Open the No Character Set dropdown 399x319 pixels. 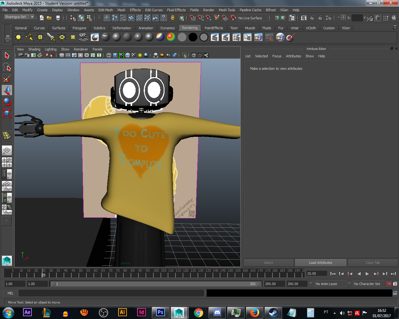[367, 284]
